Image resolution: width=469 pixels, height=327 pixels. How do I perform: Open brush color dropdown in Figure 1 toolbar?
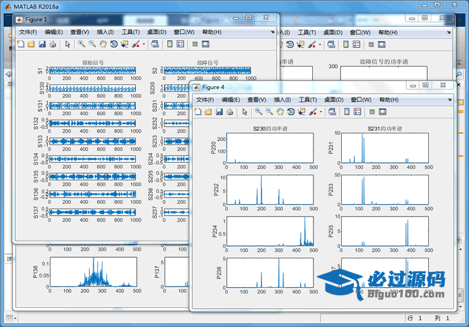(x=144, y=44)
